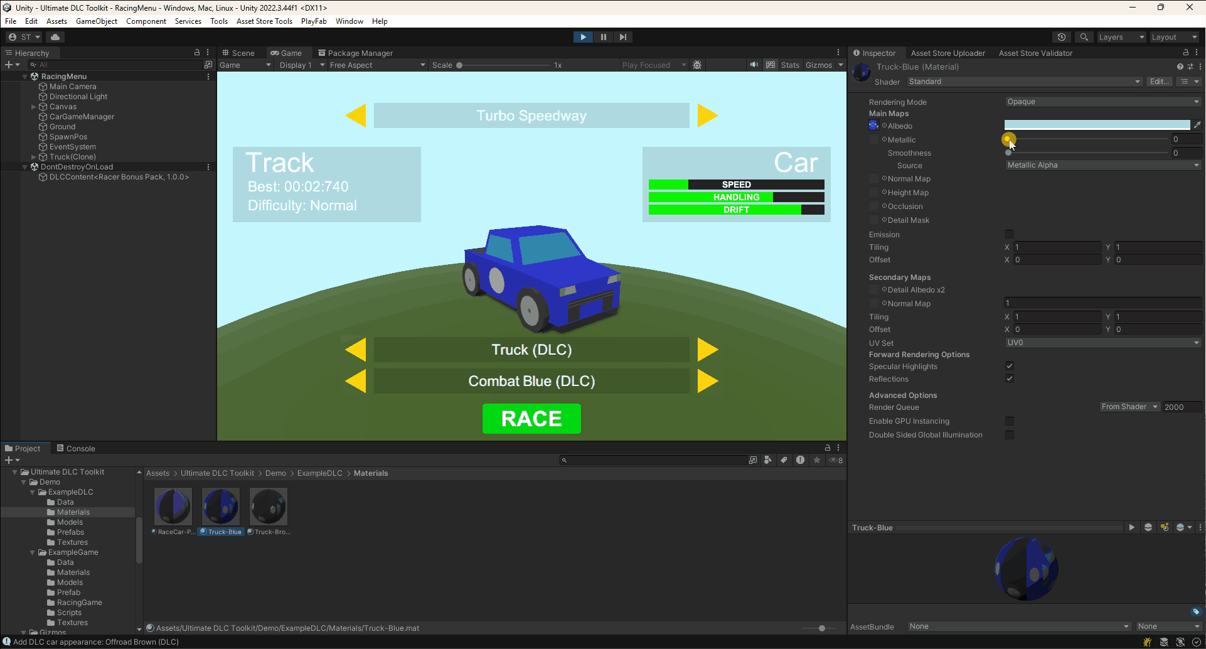The width and height of the screenshot is (1206, 649).
Task: Click the Step frame button
Action: click(x=622, y=37)
